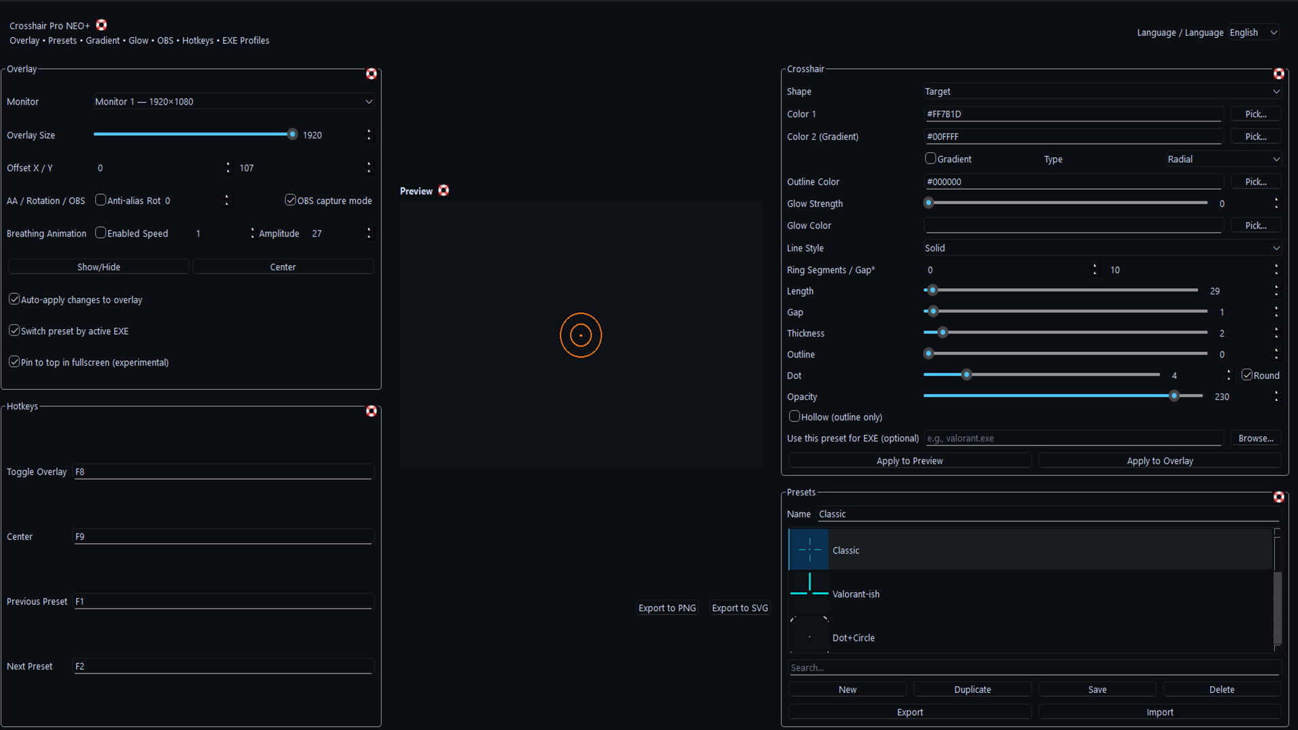Open the Overlay panel help icon
This screenshot has width=1298, height=730.
pyautogui.click(x=371, y=74)
